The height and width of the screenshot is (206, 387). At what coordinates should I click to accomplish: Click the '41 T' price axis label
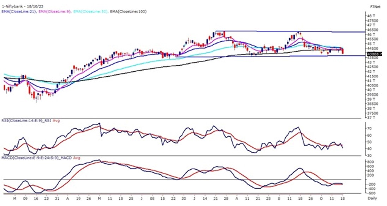tap(371, 81)
